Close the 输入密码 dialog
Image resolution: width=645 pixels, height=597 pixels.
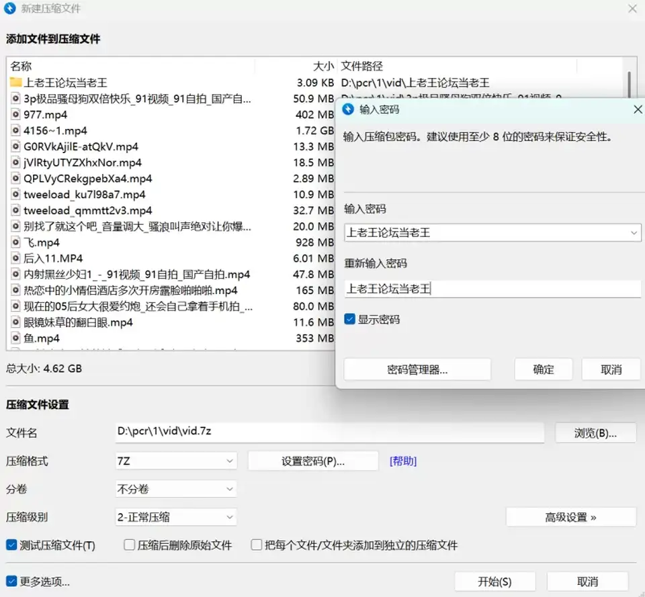click(638, 109)
